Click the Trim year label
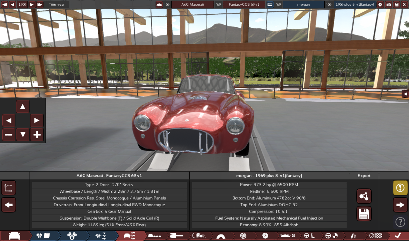The image size is (409, 241). [x=57, y=4]
